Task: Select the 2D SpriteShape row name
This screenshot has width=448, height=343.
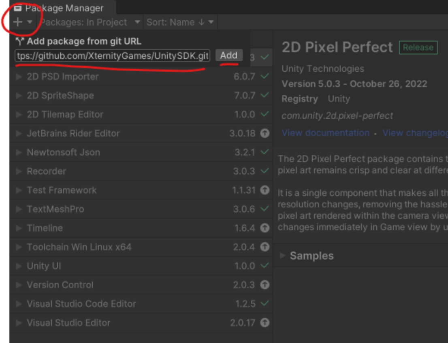Action: (x=60, y=96)
